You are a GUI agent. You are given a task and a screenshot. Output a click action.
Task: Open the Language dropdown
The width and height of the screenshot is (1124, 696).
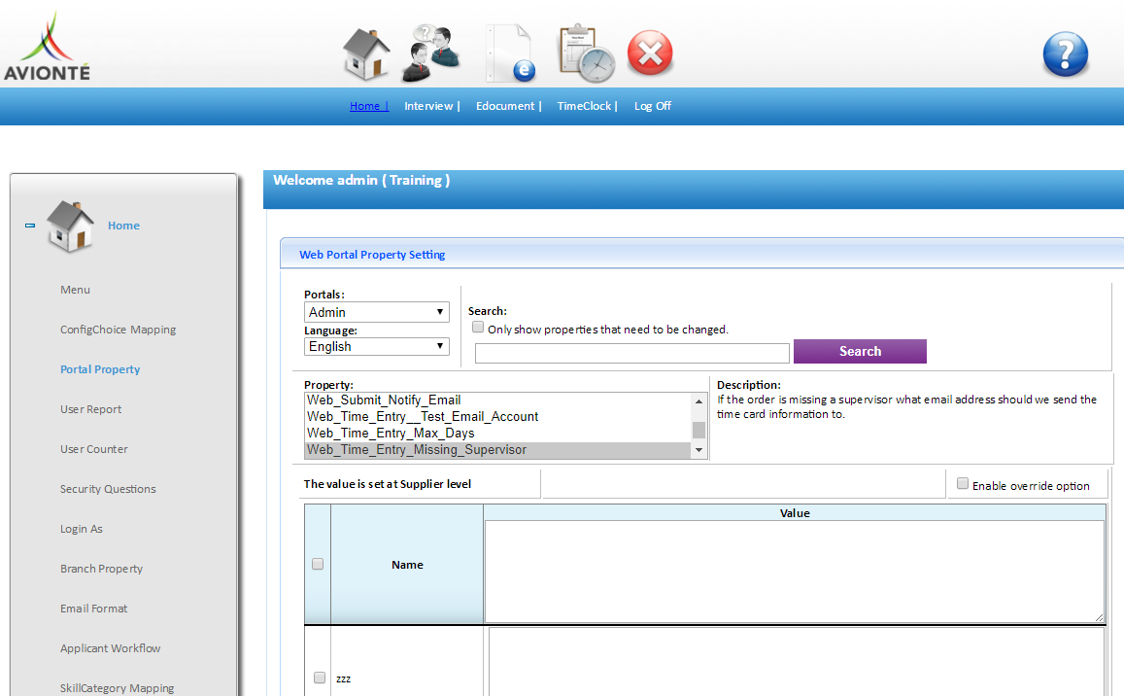376,347
